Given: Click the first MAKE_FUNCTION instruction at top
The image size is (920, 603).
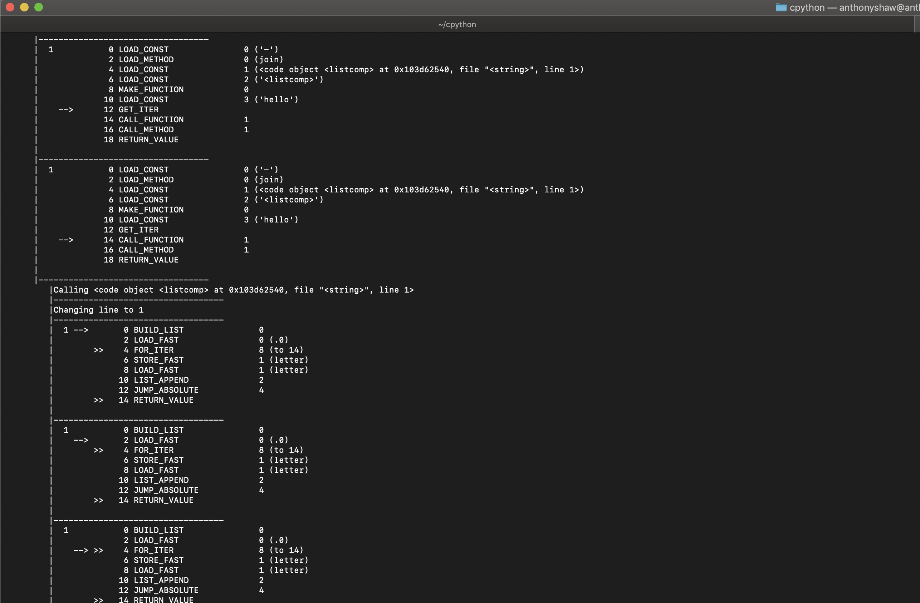Looking at the screenshot, I should coord(151,90).
